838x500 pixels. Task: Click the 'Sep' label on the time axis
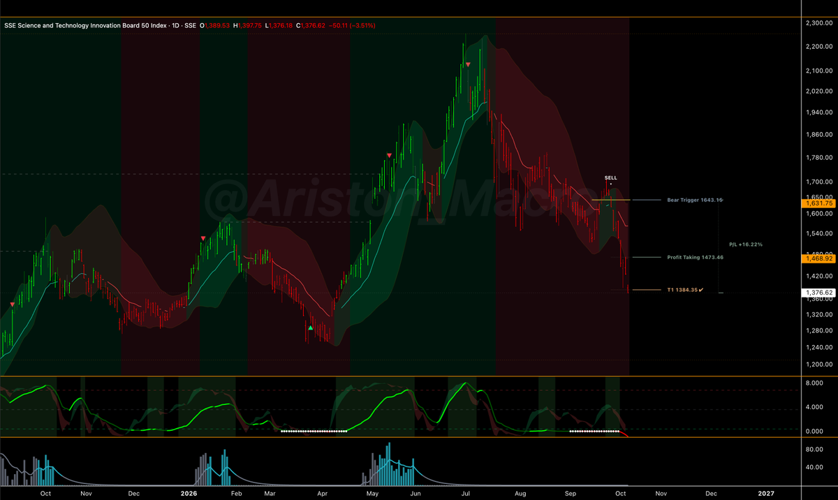pos(571,492)
